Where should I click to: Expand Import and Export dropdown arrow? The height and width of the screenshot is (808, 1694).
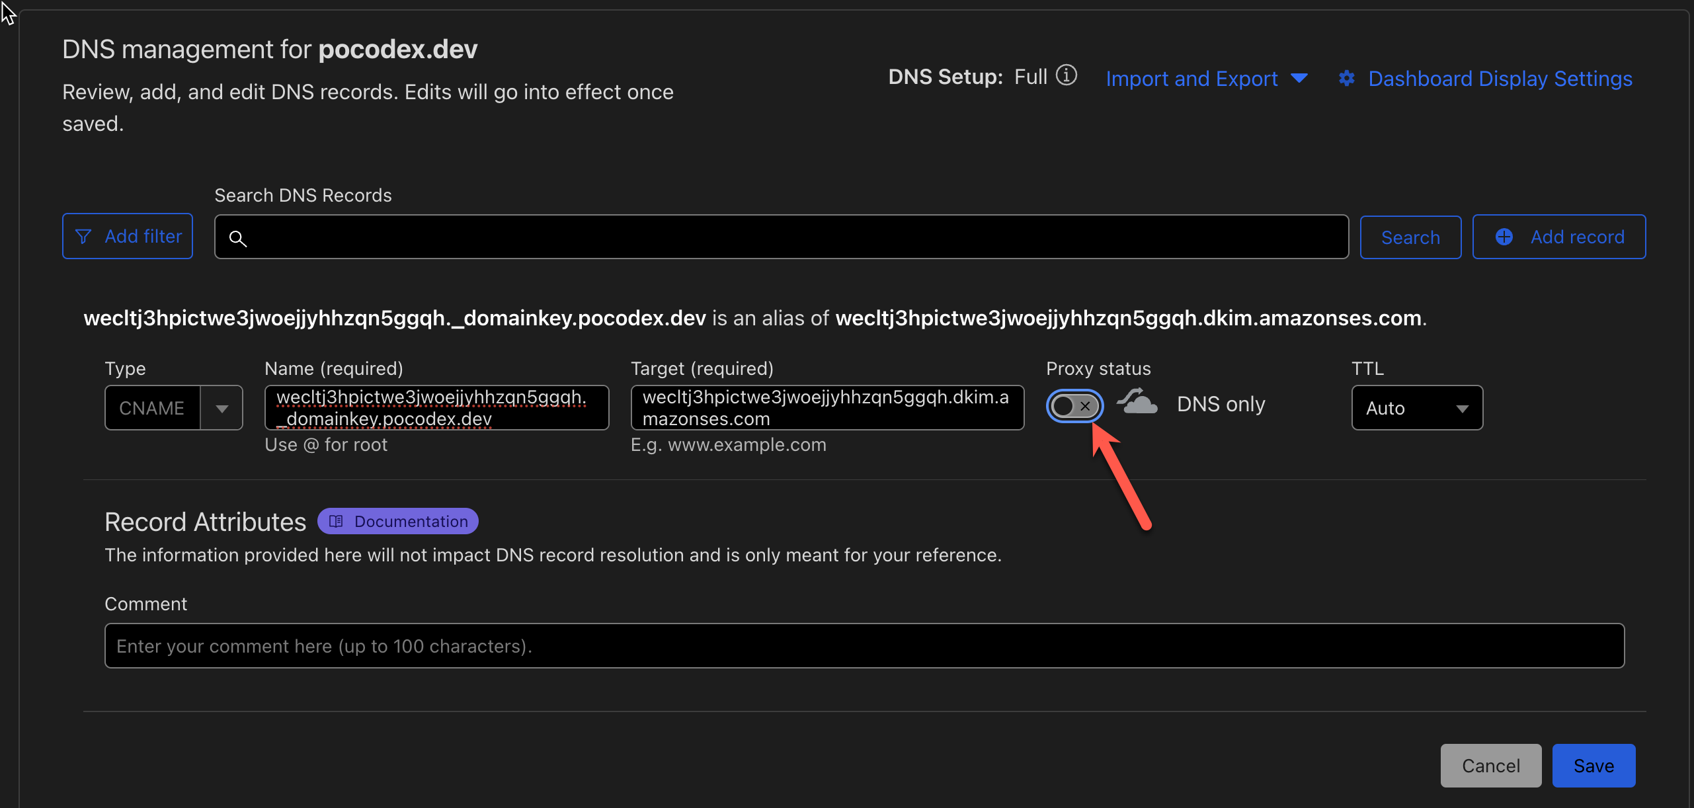point(1299,79)
